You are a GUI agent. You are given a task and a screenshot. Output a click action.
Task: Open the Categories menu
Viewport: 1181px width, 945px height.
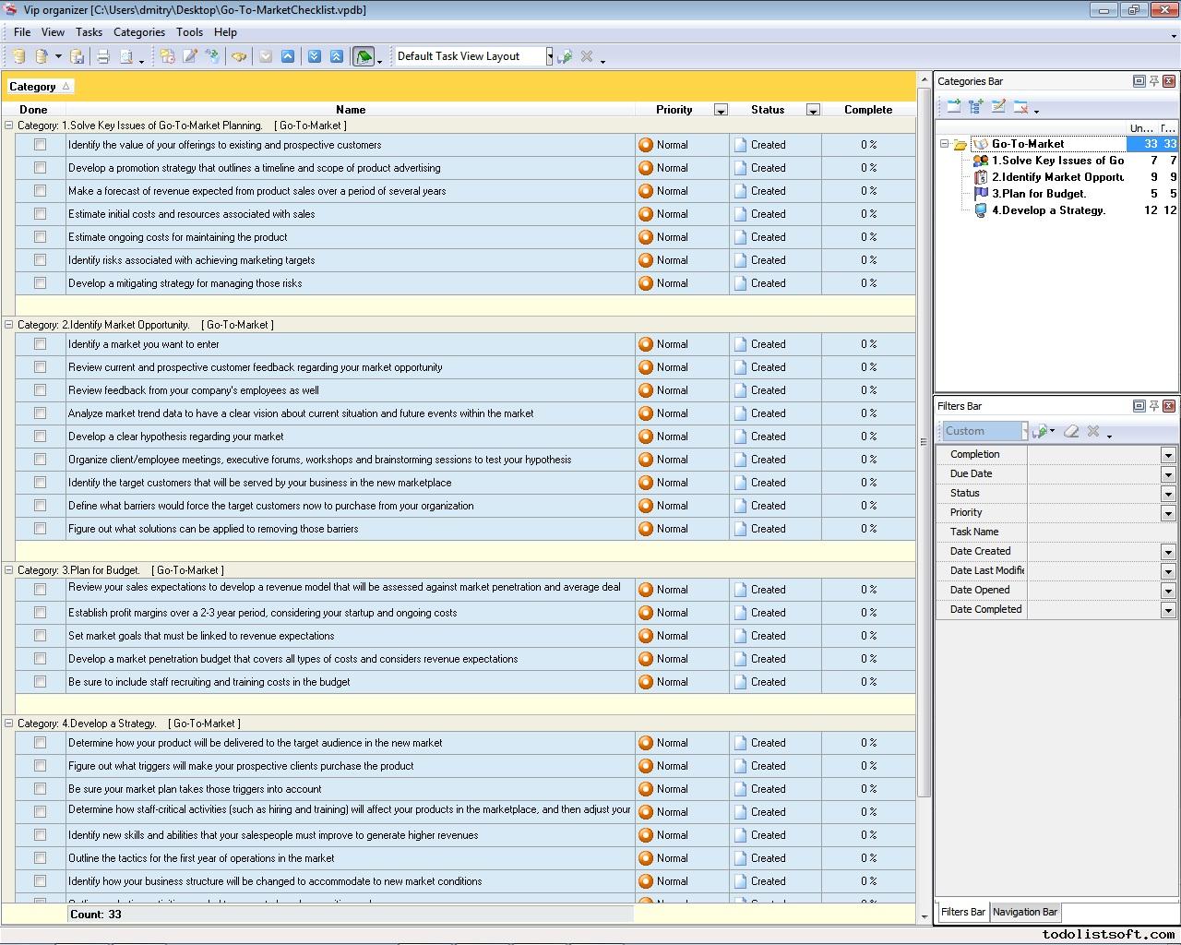[138, 32]
